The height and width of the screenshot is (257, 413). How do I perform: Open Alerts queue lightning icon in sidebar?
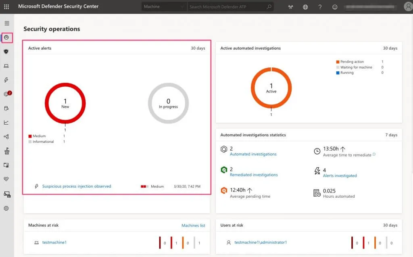click(6, 80)
